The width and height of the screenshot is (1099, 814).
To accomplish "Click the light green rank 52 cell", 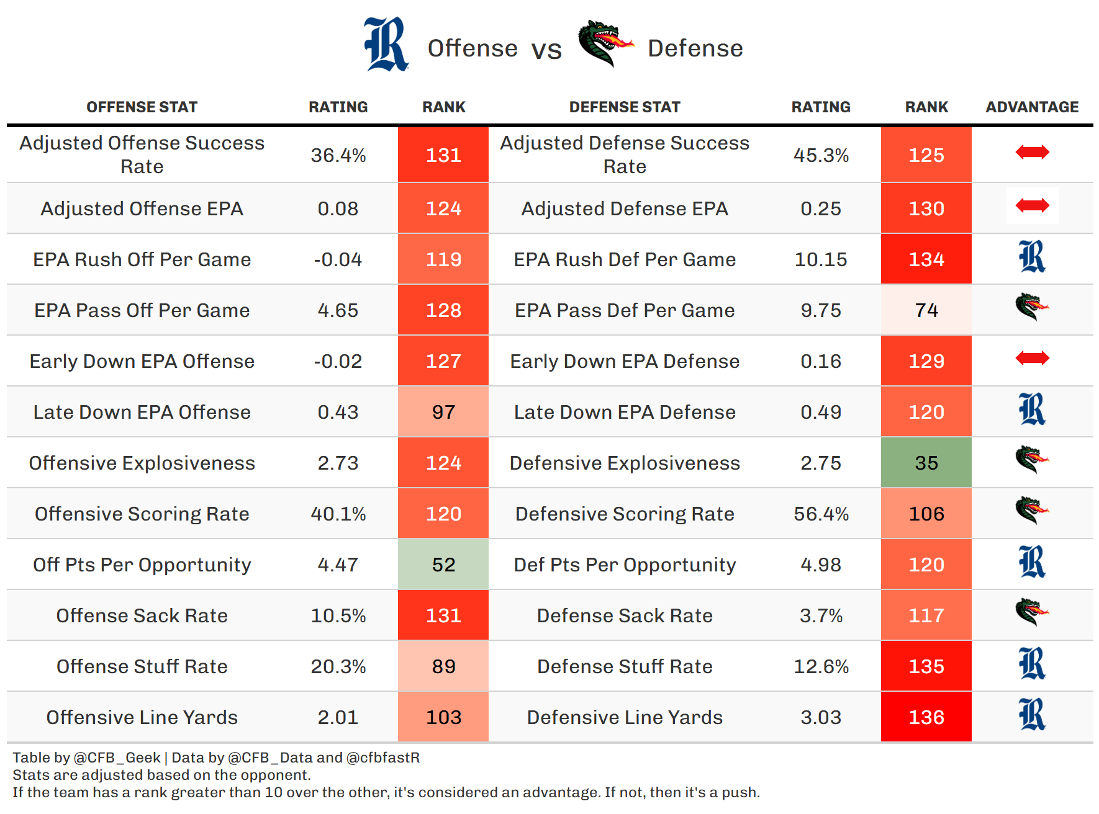I will pos(443,565).
